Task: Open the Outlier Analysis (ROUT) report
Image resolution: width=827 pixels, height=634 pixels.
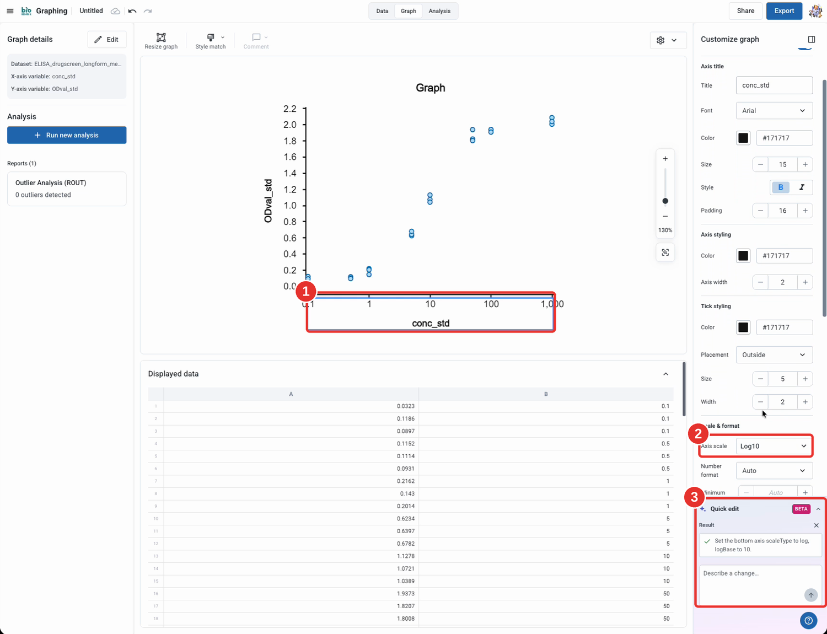Action: click(x=67, y=189)
